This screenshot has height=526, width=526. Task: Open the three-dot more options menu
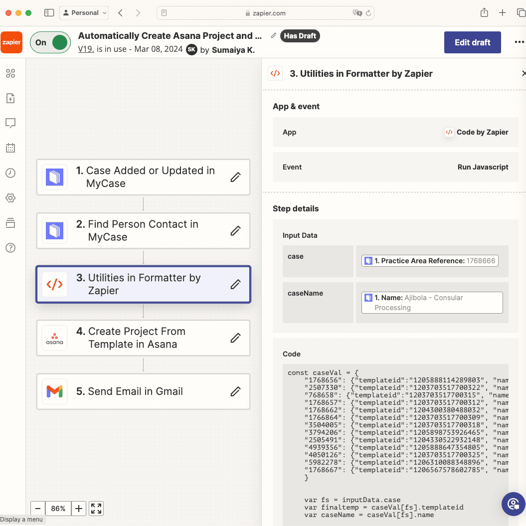tap(519, 42)
